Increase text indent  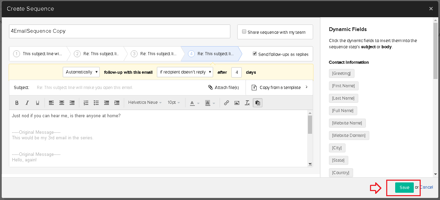click(117, 103)
